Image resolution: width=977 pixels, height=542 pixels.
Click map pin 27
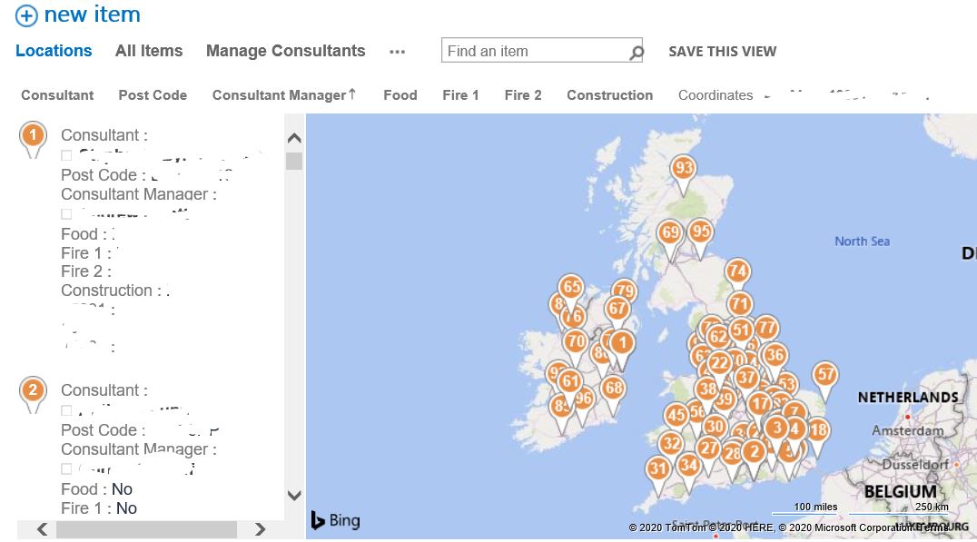[708, 448]
